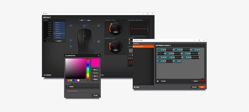This screenshot has height=112, width=249.
Task: Pick the purple preset color swatch
Action: point(67,80)
